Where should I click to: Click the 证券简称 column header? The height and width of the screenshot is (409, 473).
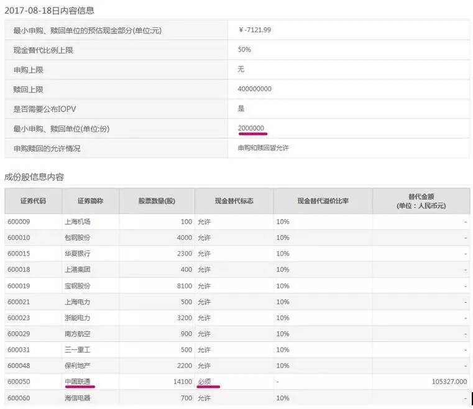[x=91, y=201]
